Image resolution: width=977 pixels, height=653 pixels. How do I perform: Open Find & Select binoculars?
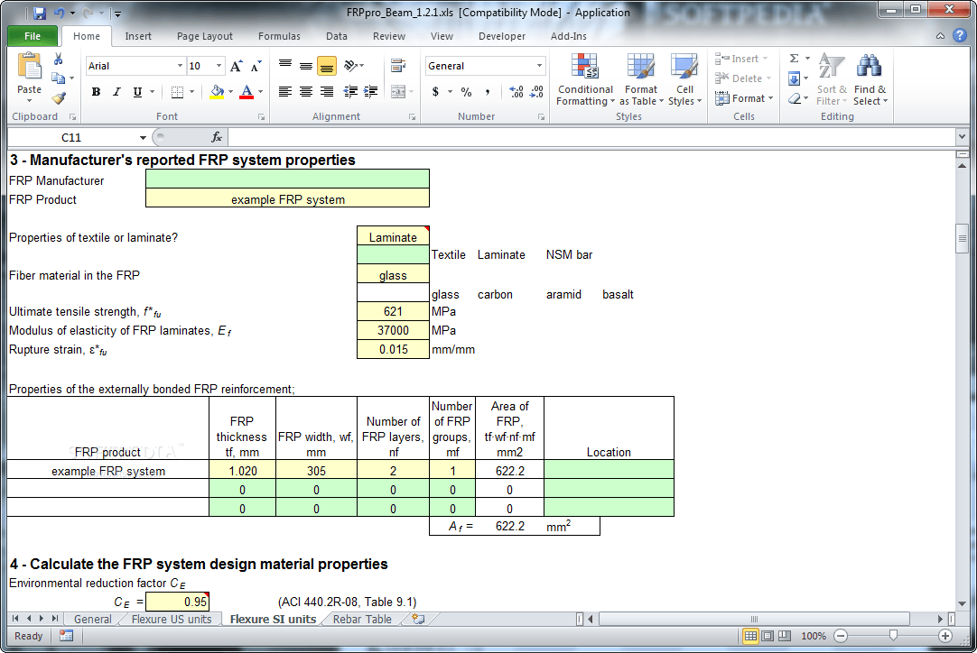pos(870,79)
